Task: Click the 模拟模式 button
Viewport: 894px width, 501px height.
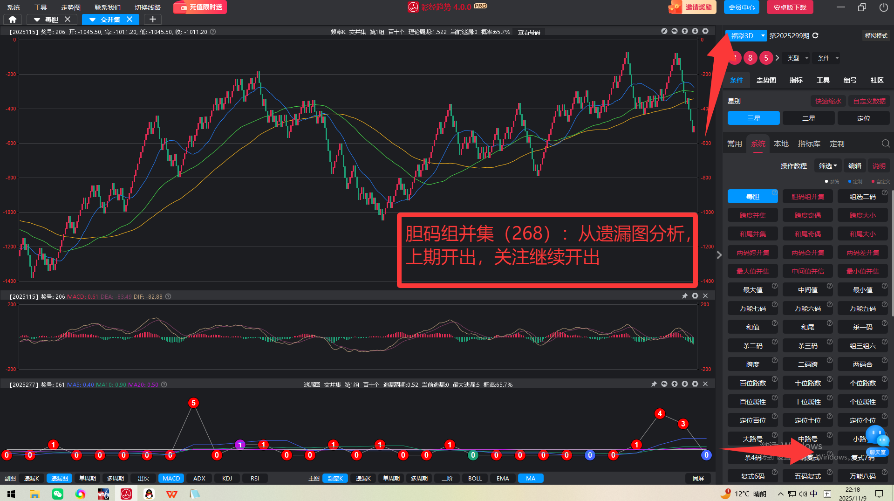Action: point(875,36)
